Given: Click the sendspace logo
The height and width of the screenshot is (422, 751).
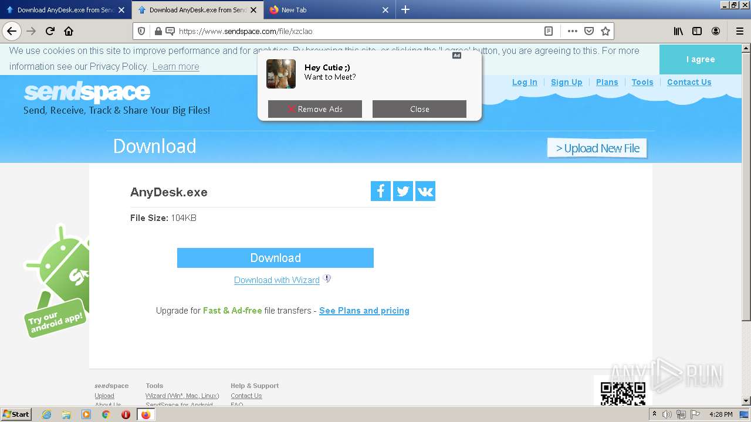Looking at the screenshot, I should coord(87,92).
